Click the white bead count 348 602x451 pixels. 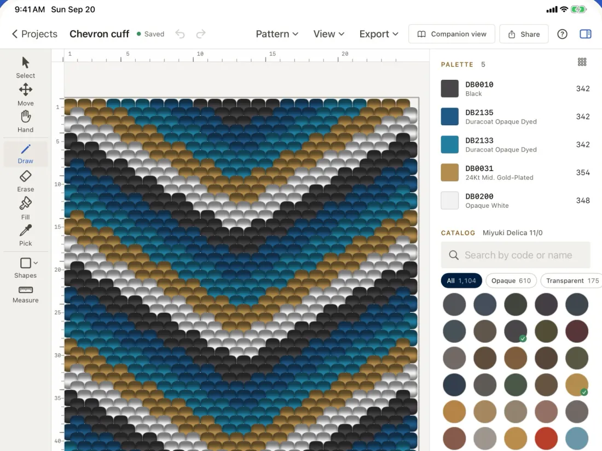pyautogui.click(x=583, y=201)
